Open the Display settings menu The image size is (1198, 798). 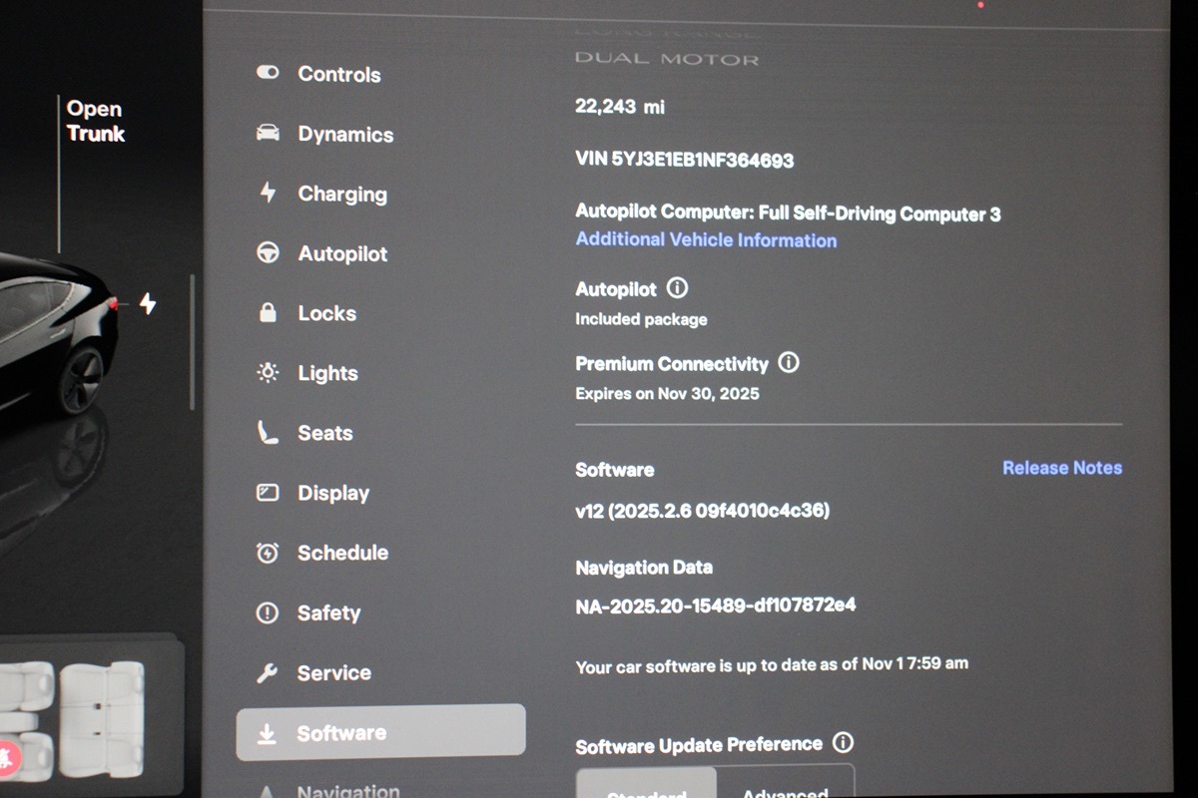pos(332,493)
